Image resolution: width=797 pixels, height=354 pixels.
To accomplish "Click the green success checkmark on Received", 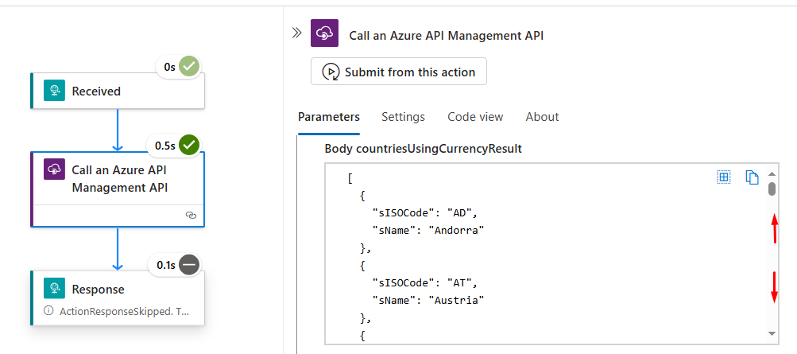I will click(188, 67).
